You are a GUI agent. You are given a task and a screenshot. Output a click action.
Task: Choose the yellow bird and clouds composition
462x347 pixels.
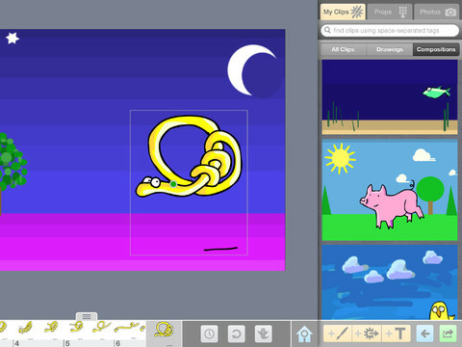[x=390, y=282]
